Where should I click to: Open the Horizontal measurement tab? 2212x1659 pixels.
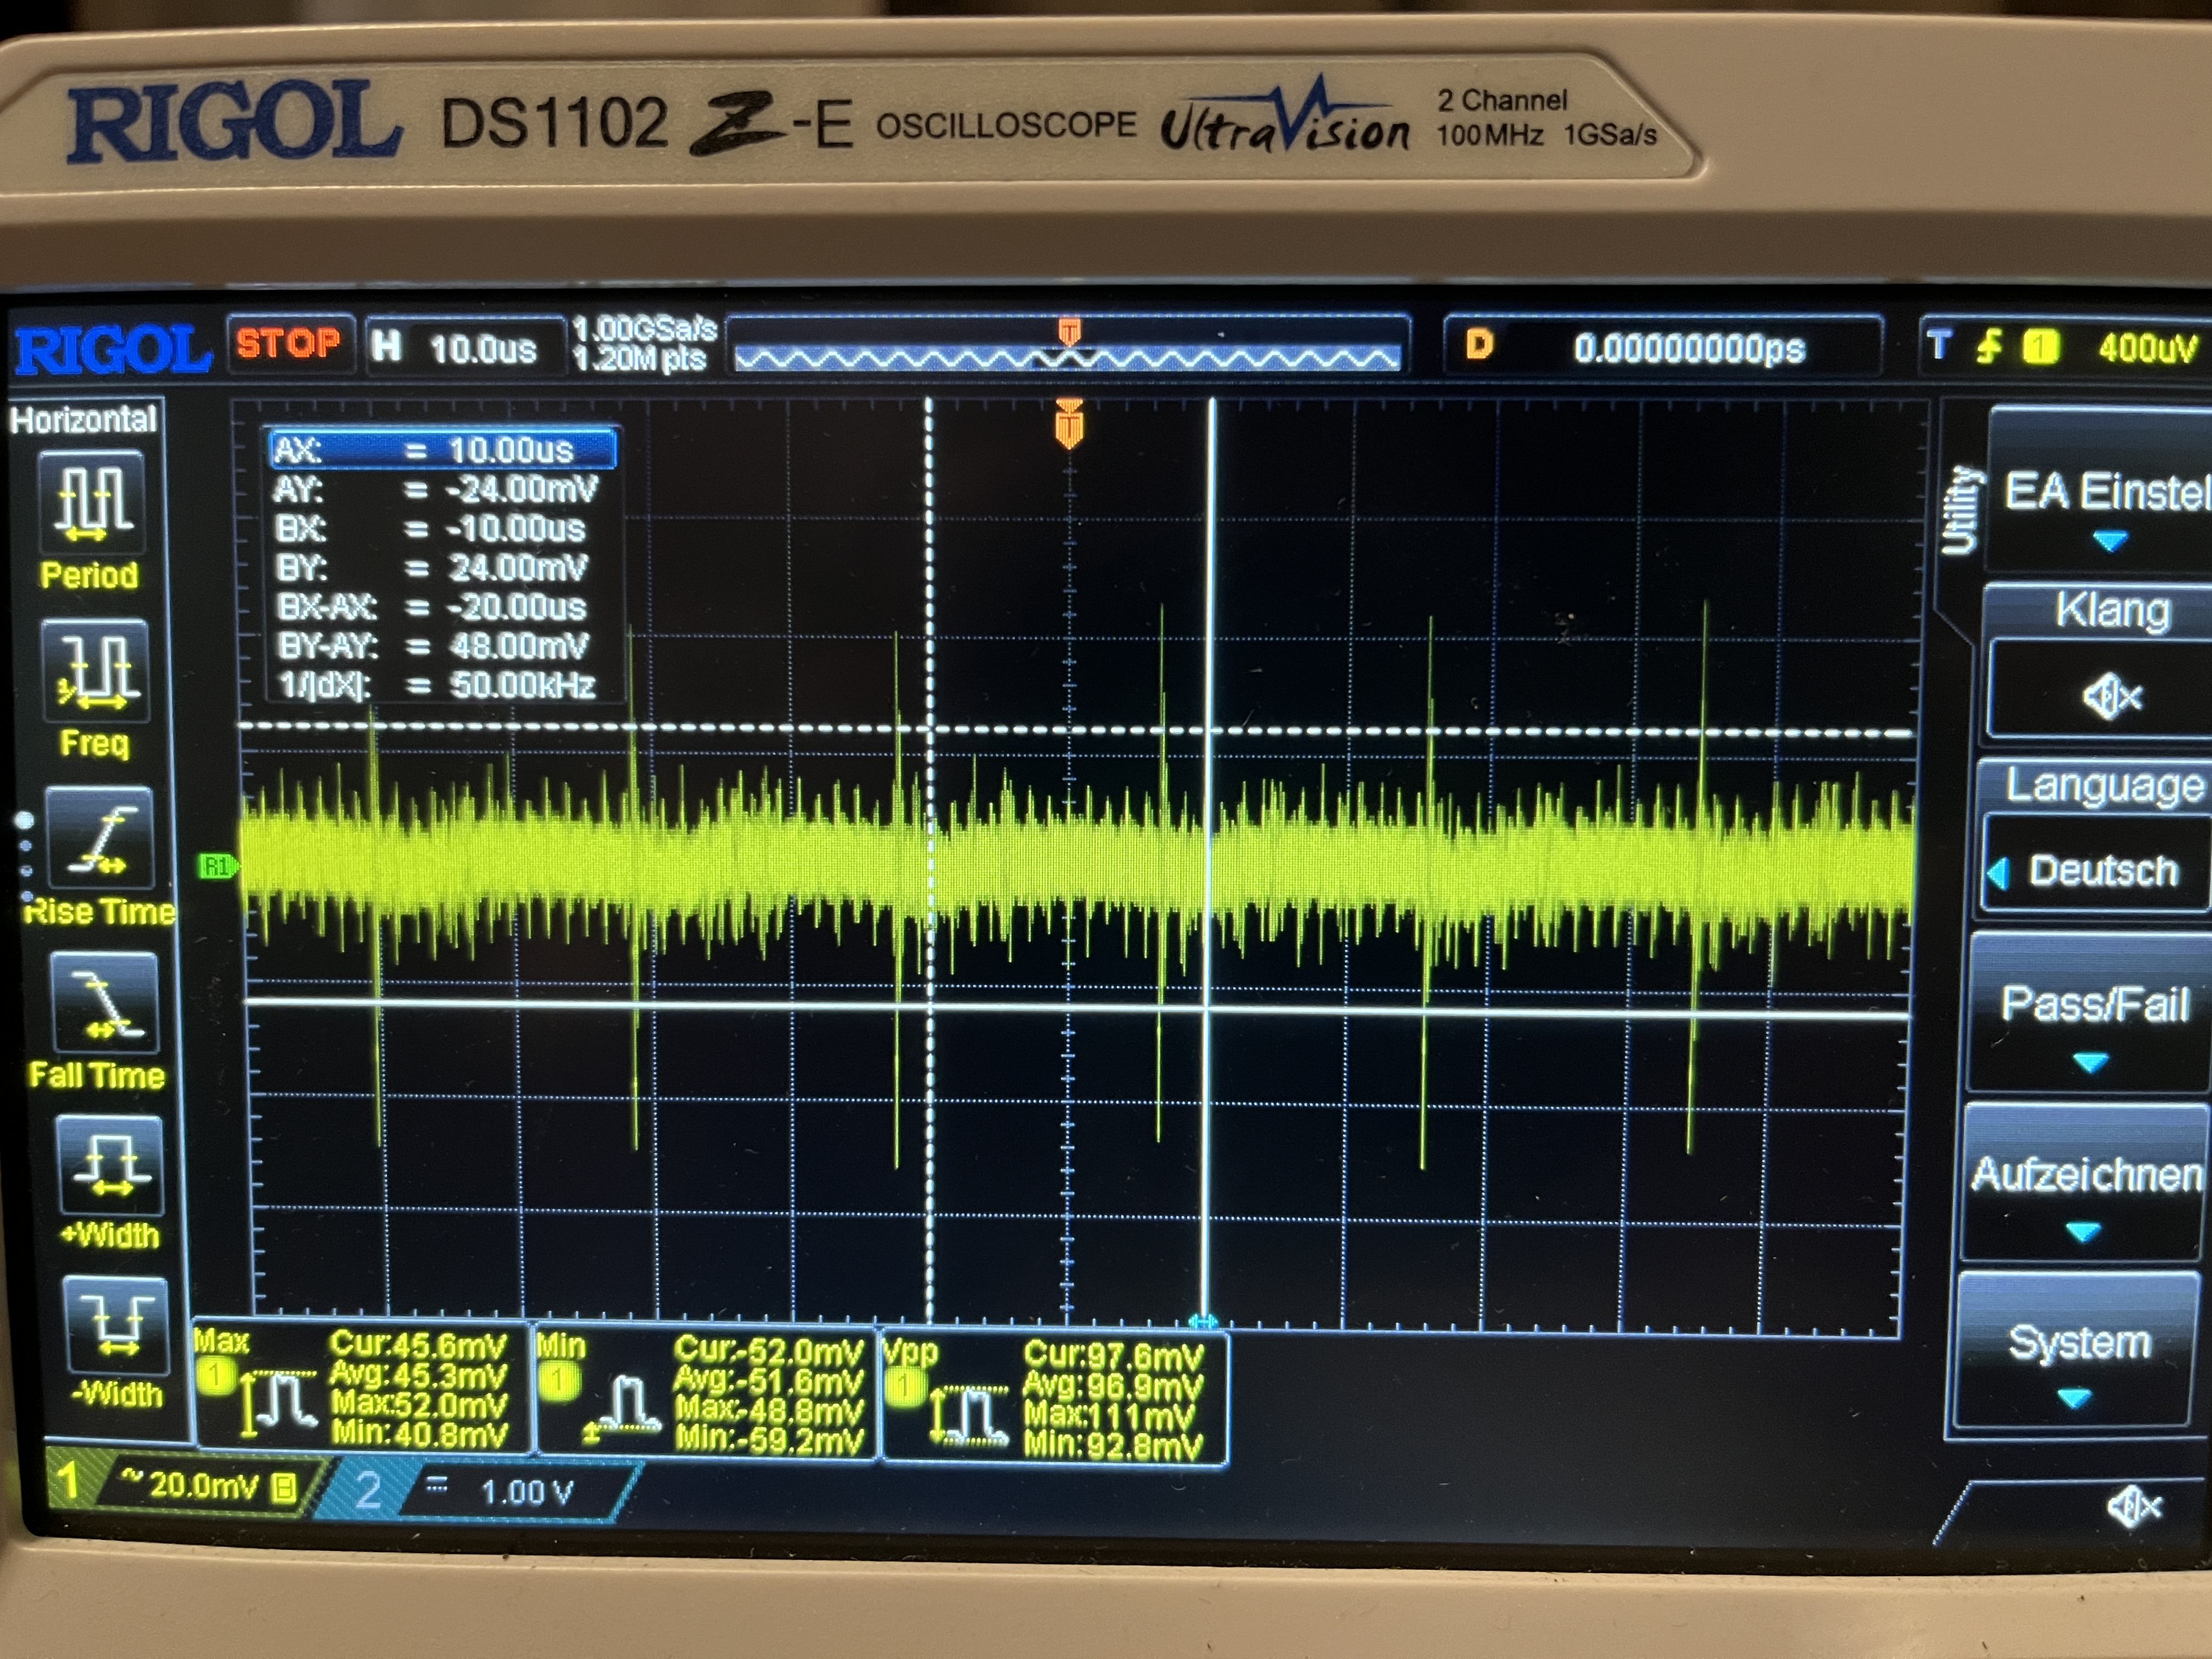click(84, 419)
